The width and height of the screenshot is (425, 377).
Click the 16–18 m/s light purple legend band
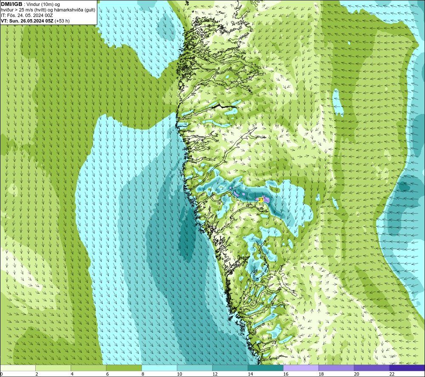[301, 368]
